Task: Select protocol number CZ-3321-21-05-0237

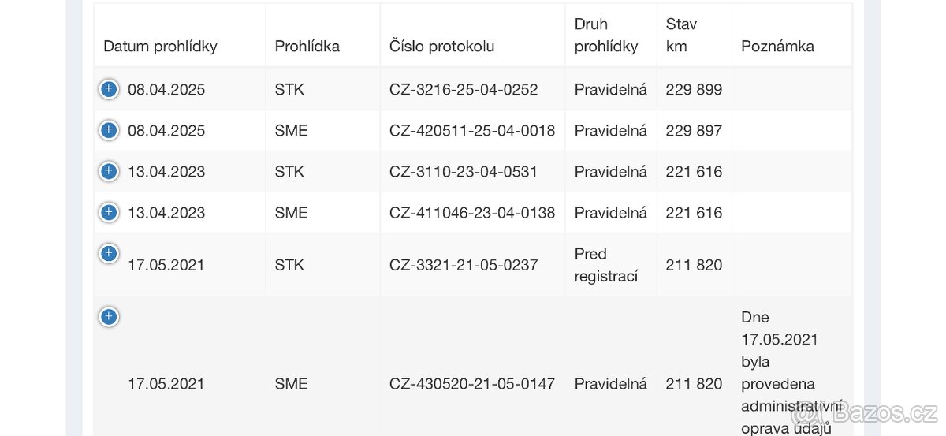Action: tap(464, 265)
